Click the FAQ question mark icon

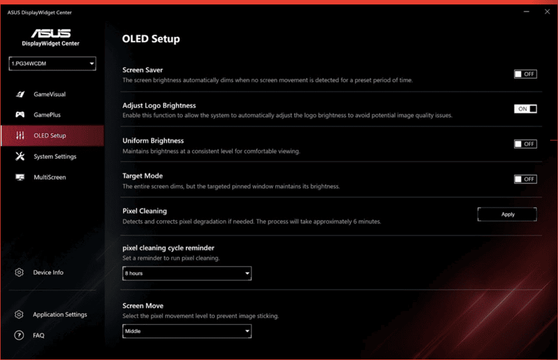pos(18,335)
